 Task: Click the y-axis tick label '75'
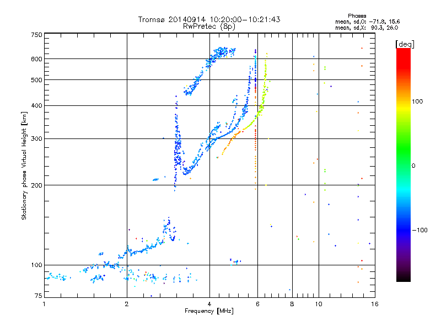[x=39, y=296]
